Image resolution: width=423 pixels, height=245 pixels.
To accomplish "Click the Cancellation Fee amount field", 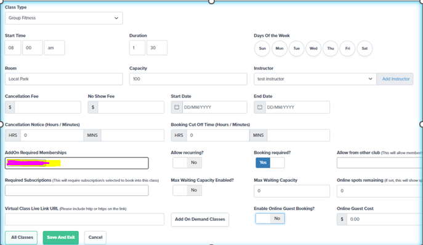I will click(48, 107).
